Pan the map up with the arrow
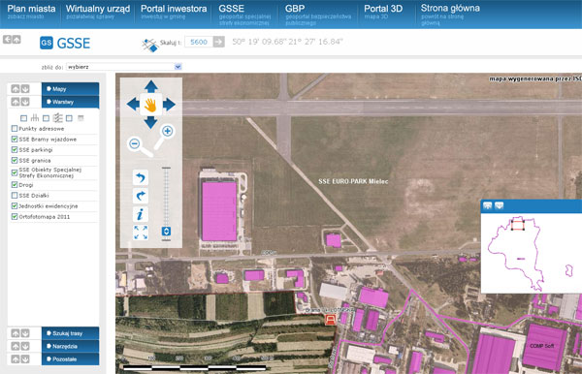Screen dimensions: 582x374 [x=151, y=87]
